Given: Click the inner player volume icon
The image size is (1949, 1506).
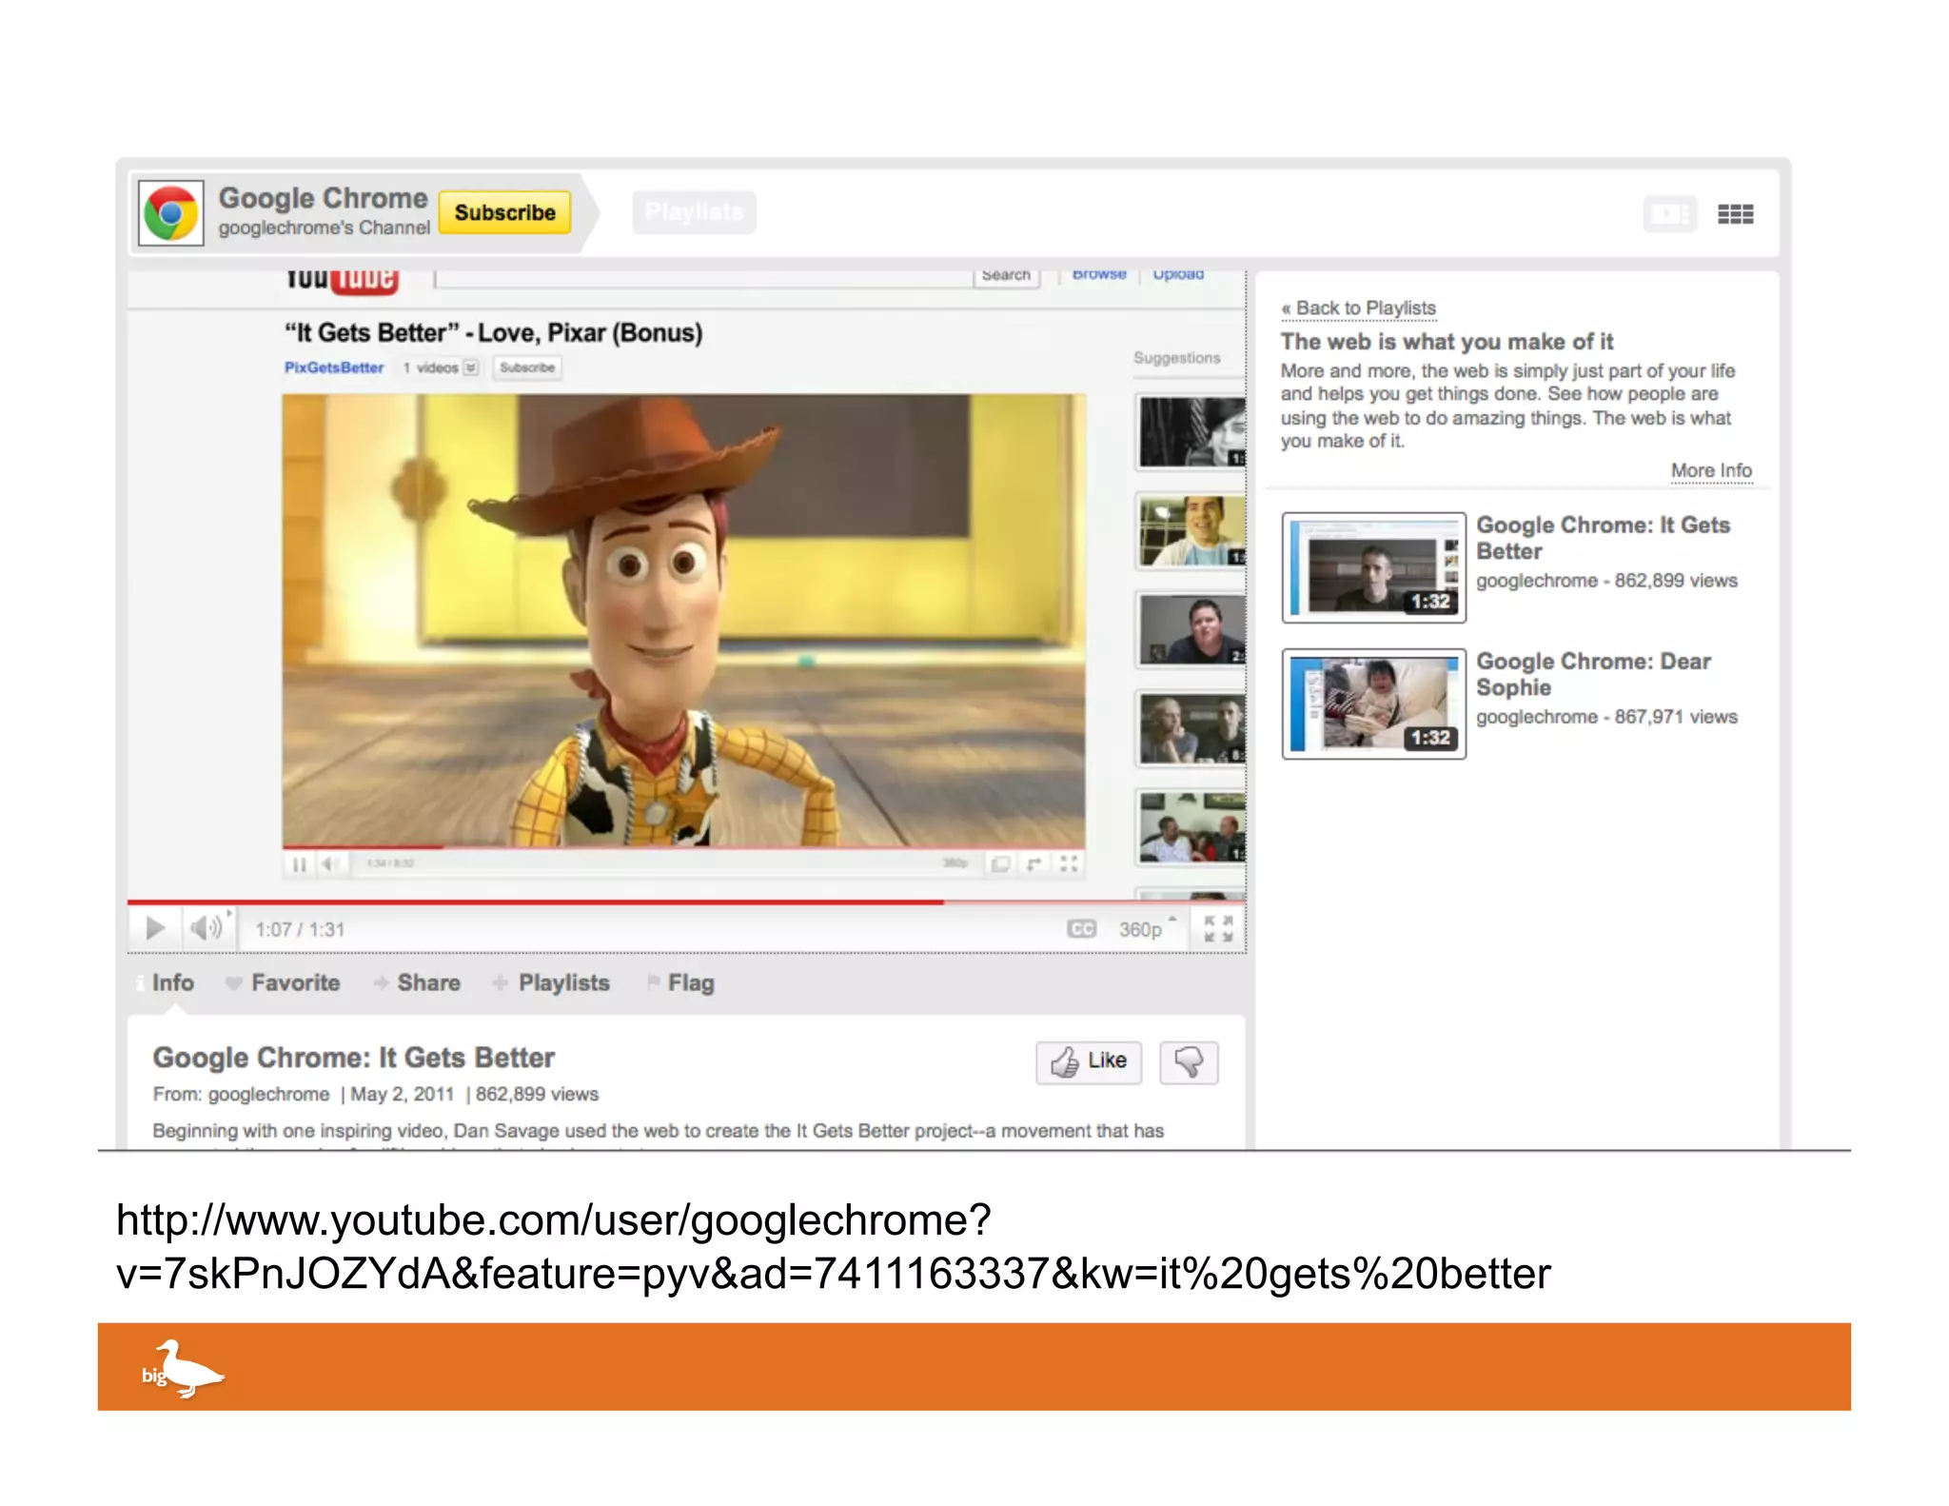Looking at the screenshot, I should point(329,864).
